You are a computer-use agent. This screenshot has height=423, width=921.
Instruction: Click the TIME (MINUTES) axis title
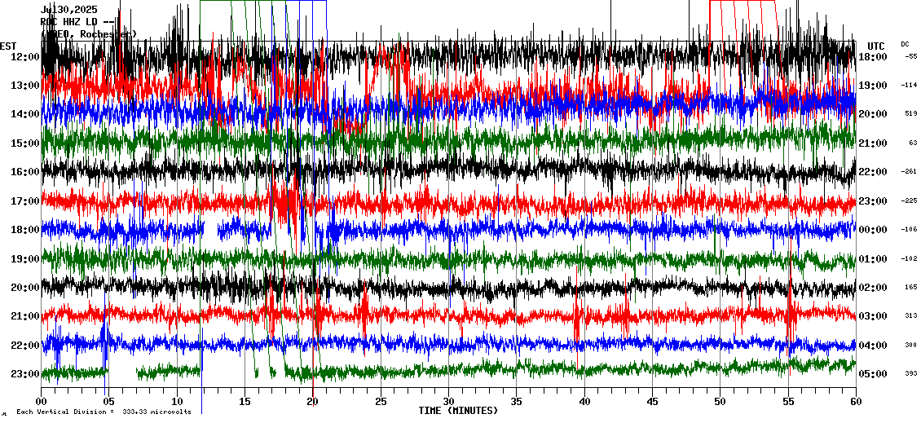coord(458,411)
